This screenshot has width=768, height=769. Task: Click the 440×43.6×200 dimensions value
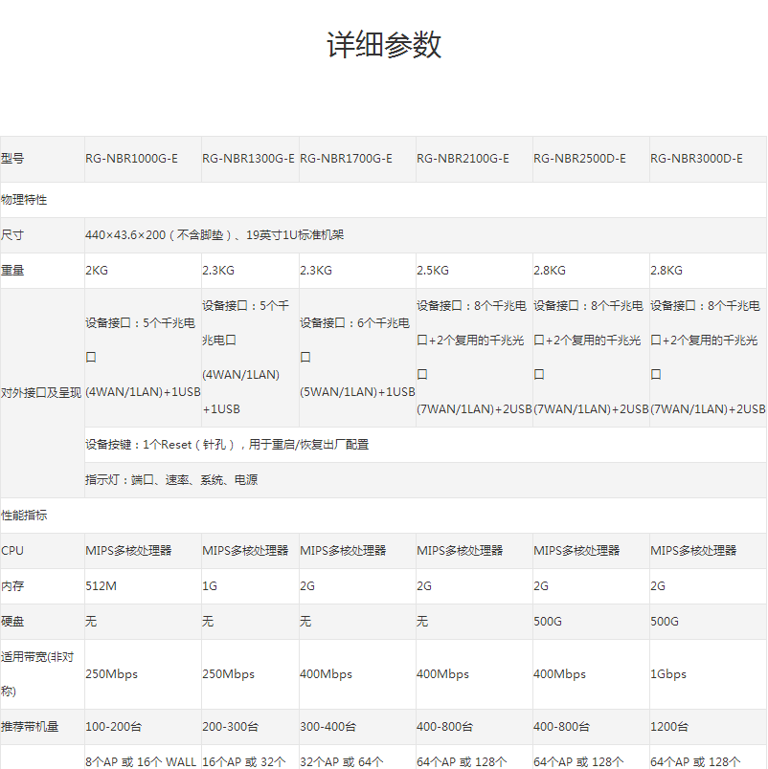tap(214, 235)
